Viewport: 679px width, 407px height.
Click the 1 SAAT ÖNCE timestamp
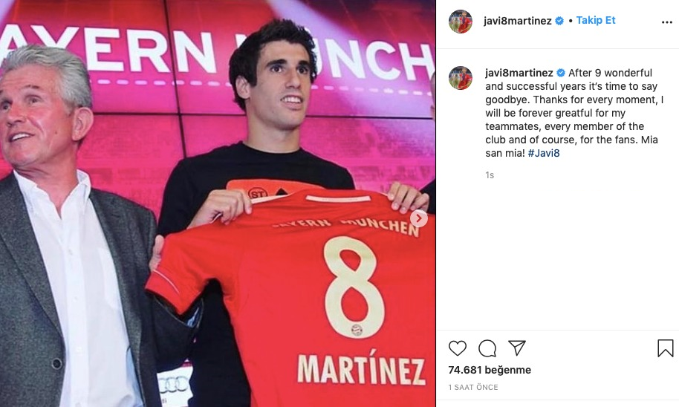coord(473,387)
